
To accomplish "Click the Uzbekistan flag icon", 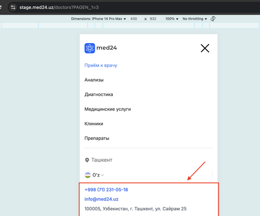I will [87, 175].
